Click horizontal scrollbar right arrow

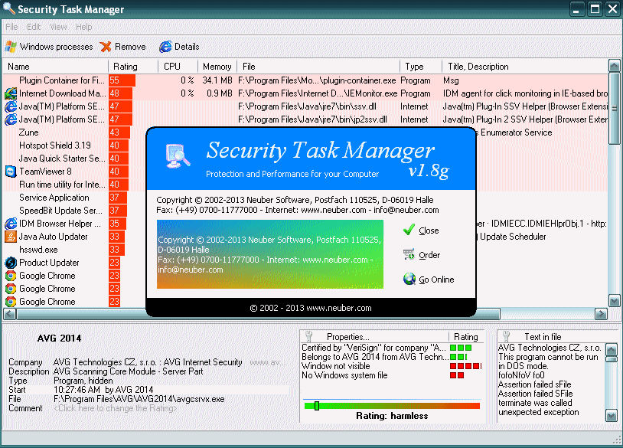tap(601, 314)
